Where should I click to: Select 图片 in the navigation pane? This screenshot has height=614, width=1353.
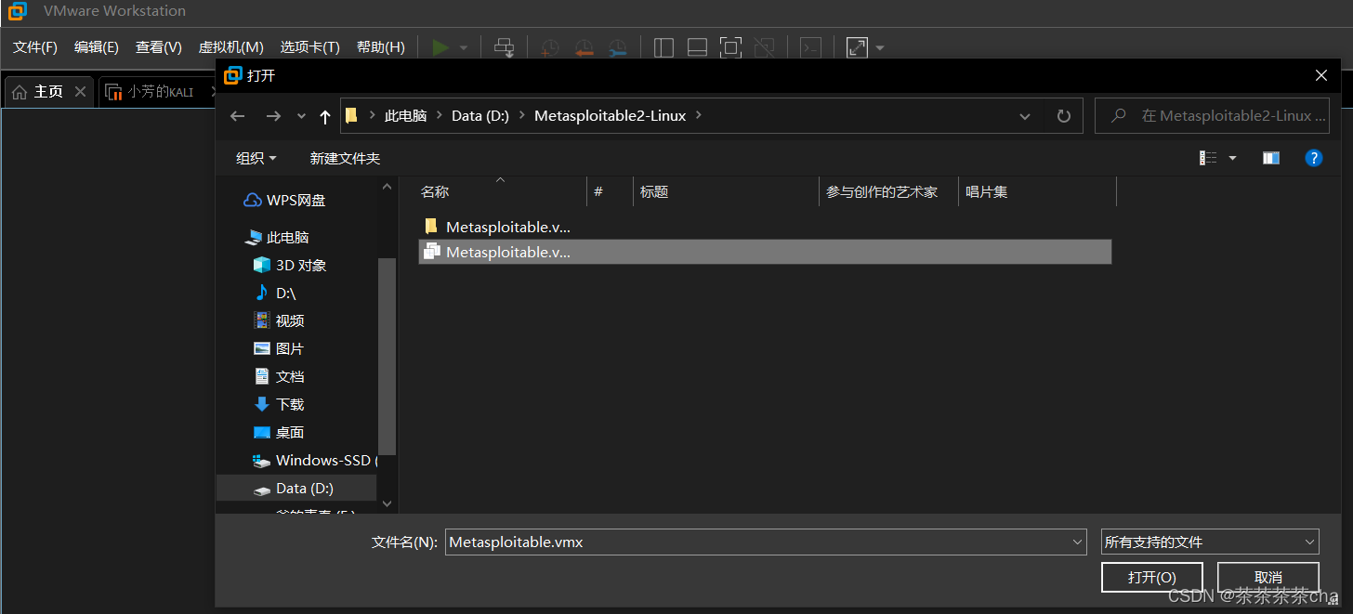coord(279,348)
